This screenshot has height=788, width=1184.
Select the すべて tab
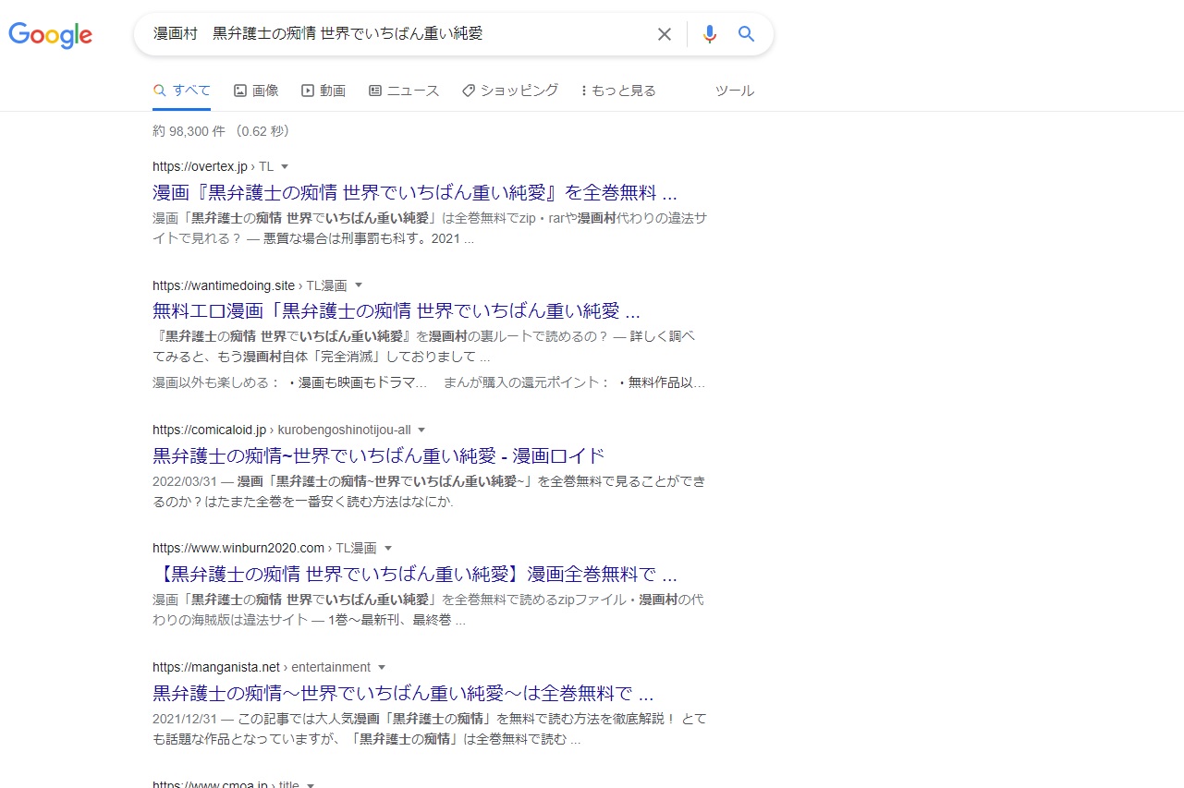pyautogui.click(x=182, y=91)
